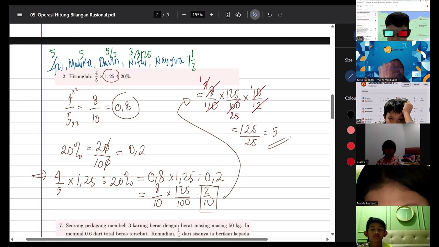Click the zoom out minus button
Screen dimensions: 439x247
(184, 15)
